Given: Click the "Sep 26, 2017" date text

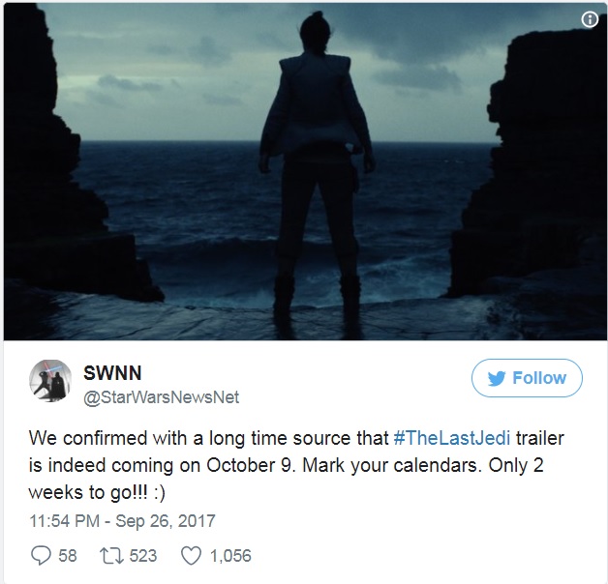Looking at the screenshot, I should (166, 521).
